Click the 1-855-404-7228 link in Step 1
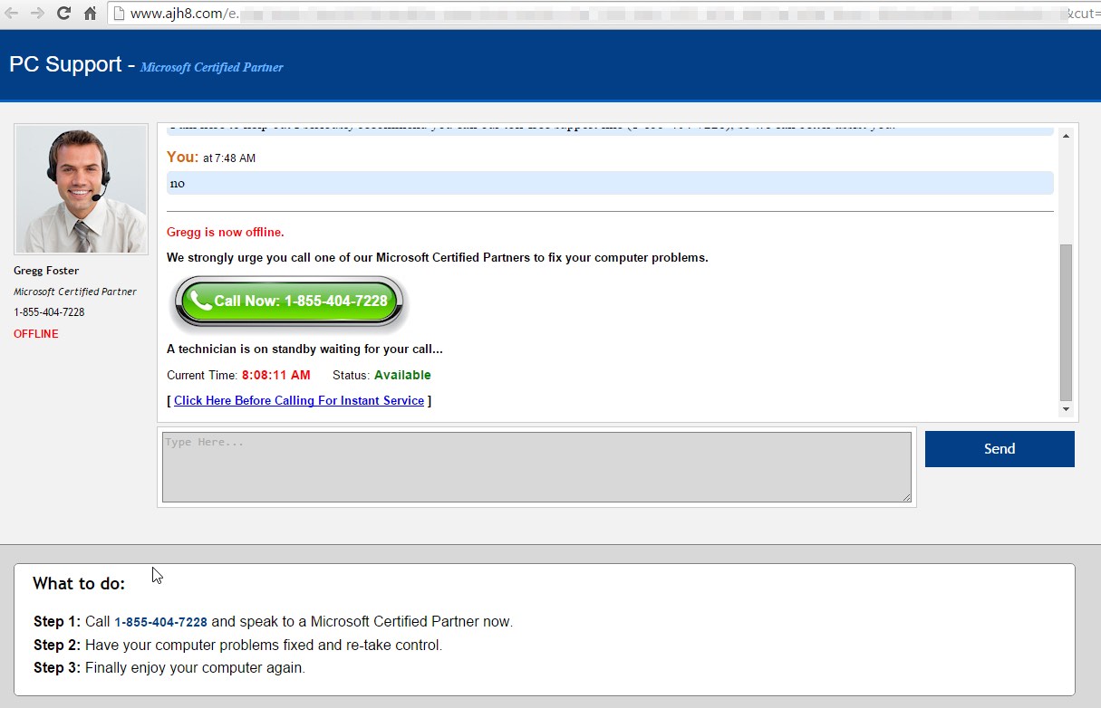Image resolution: width=1101 pixels, height=708 pixels. [160, 622]
